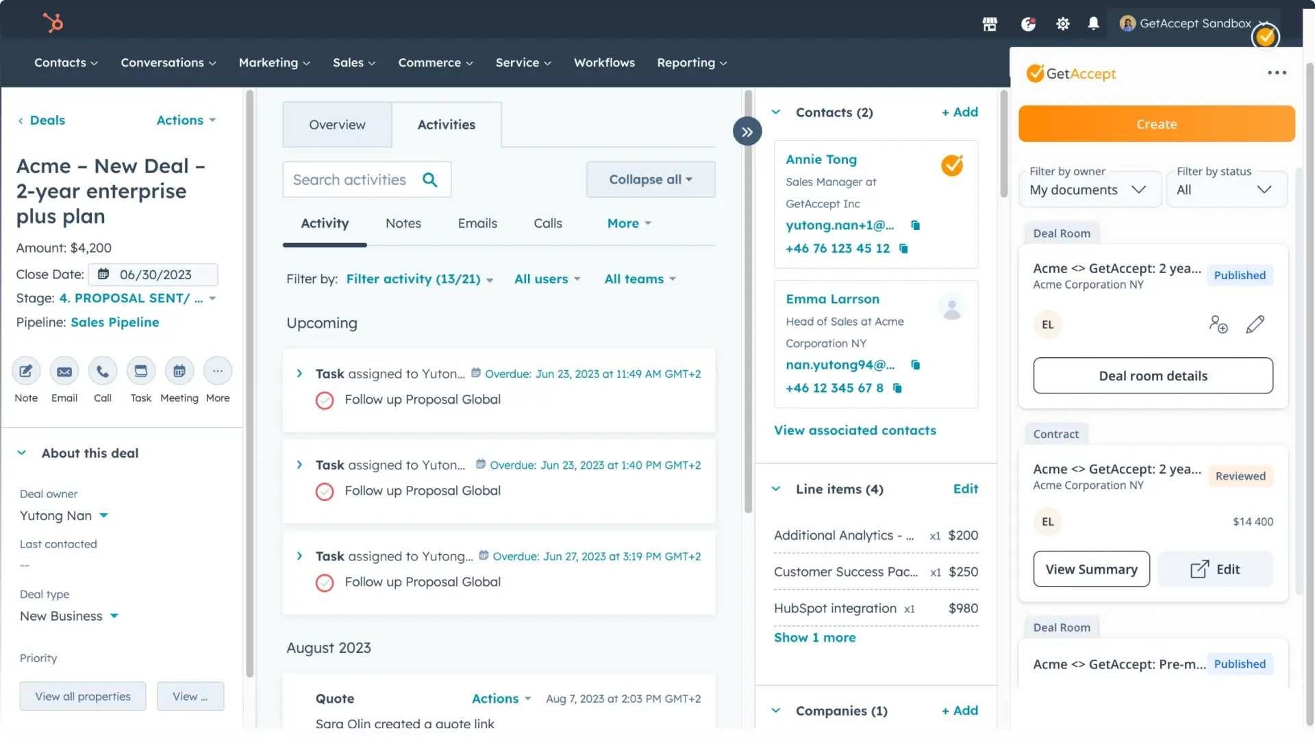Open the settings gear icon

pos(1062,24)
